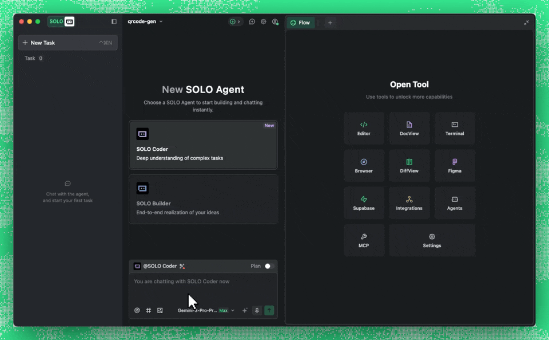This screenshot has height=340, width=549.
Task: Open the Figma tool
Action: coord(455,166)
